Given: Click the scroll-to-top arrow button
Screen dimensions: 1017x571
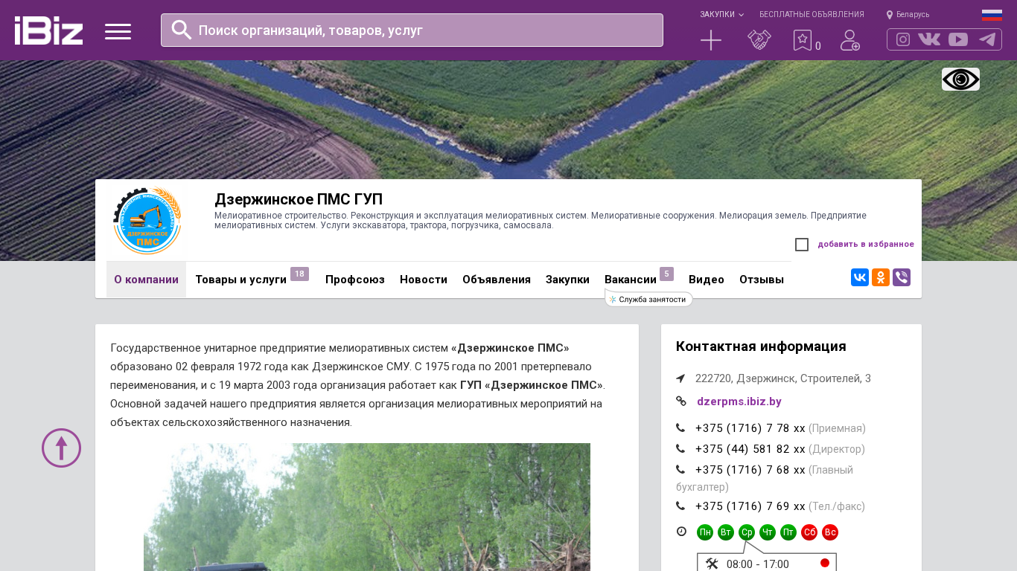Looking at the screenshot, I should (x=61, y=448).
